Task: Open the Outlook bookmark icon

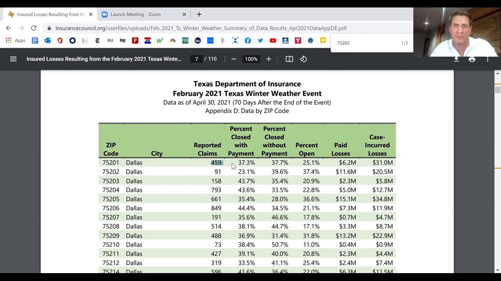Action: [x=47, y=40]
